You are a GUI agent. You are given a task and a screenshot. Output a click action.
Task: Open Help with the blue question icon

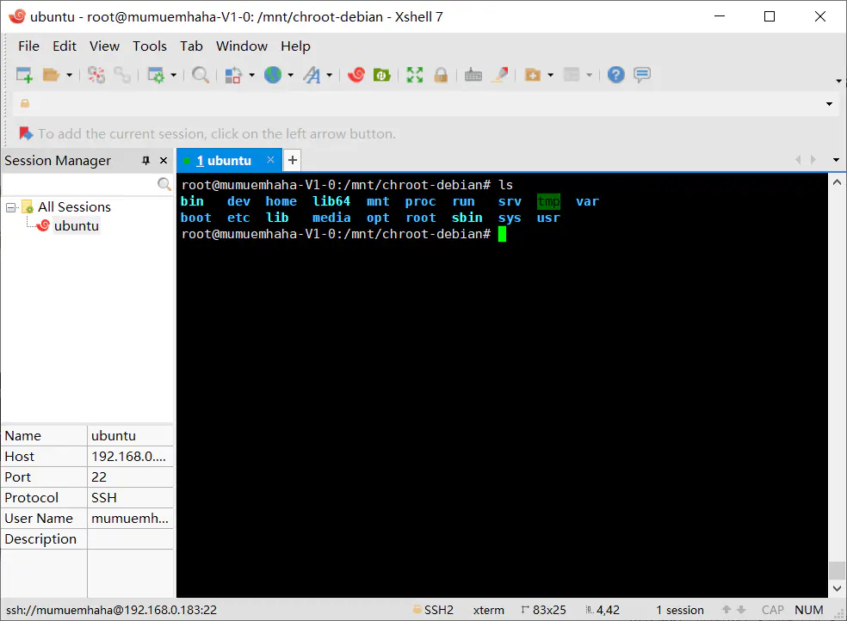coord(615,75)
